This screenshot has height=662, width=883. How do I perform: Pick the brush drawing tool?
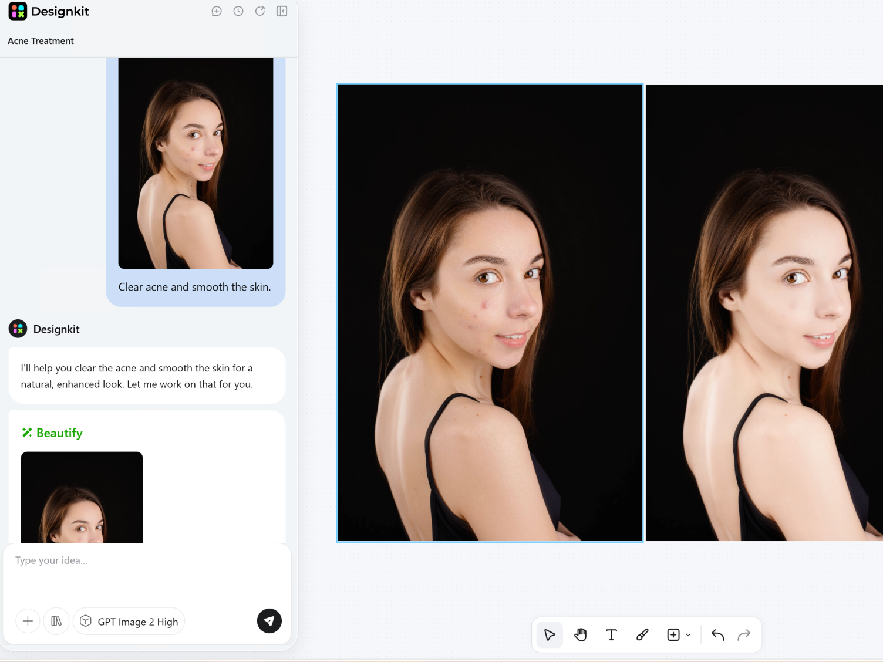coord(642,635)
